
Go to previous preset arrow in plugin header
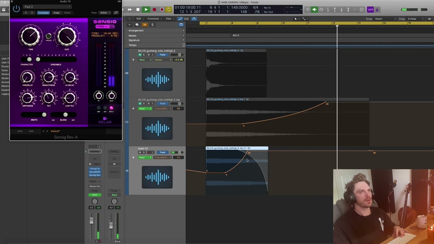coord(26,13)
